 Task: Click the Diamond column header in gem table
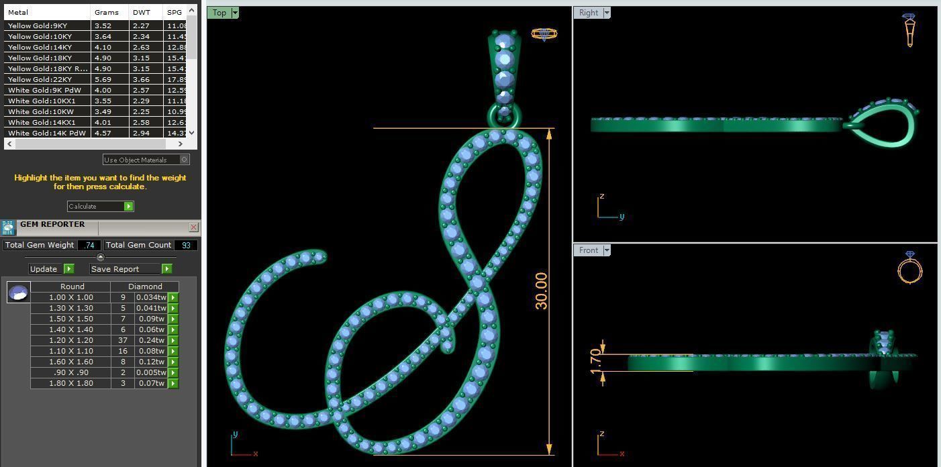tap(145, 287)
